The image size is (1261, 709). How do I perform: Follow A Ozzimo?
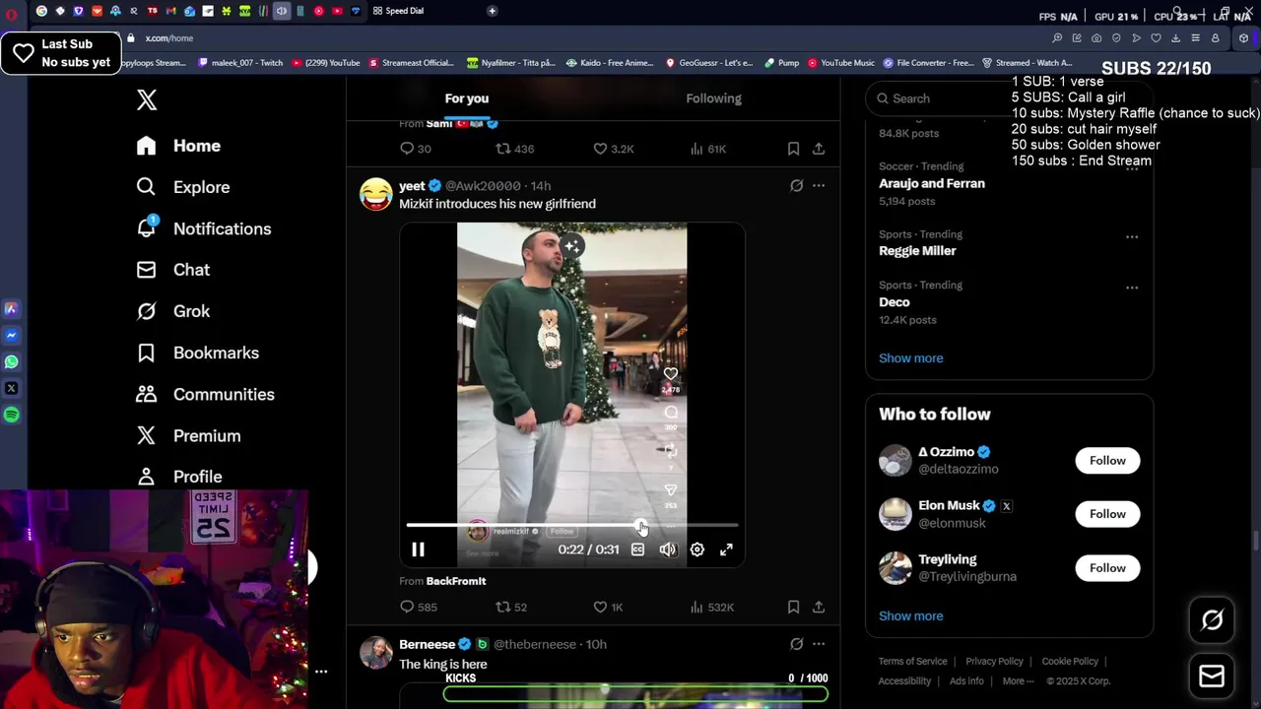1107,461
